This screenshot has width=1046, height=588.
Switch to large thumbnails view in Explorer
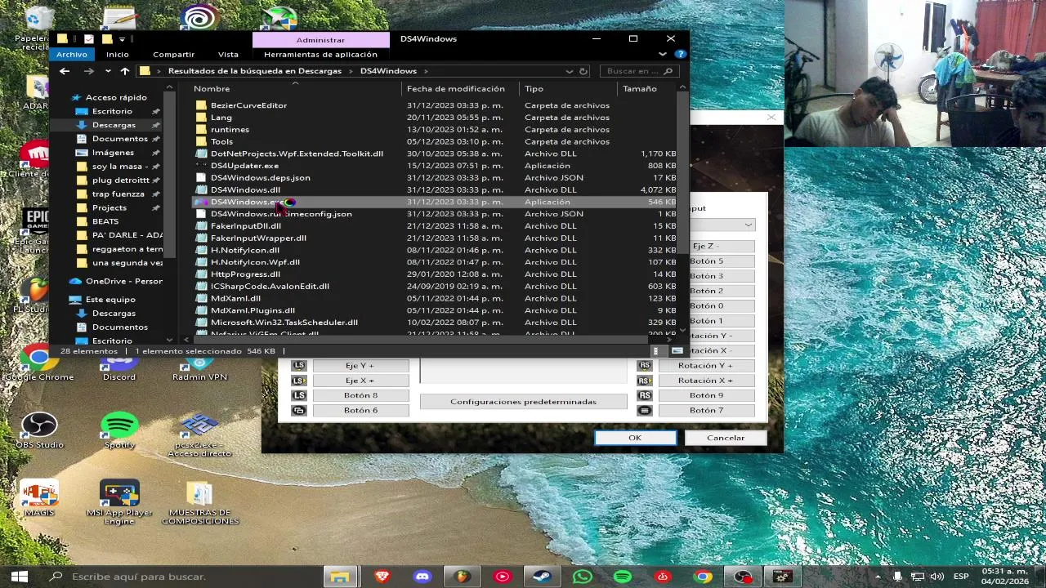pos(677,351)
